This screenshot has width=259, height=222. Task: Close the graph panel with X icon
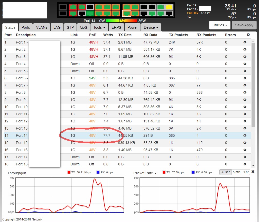point(253,172)
